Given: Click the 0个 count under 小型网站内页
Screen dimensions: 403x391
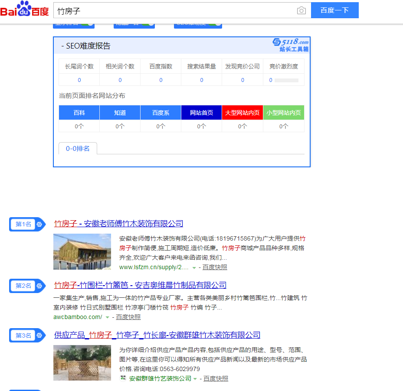Looking at the screenshot, I should tap(284, 126).
